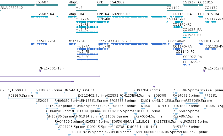Viewport: 223px width, 136px height.
Task: Click transcript label CG1140-RC
Action: tap(182, 25)
